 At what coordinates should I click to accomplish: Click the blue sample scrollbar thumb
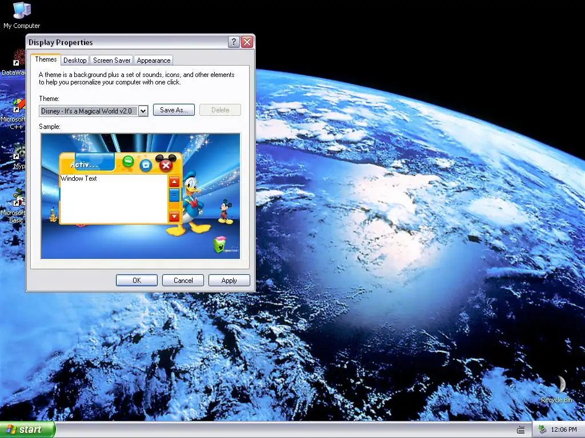coord(174,195)
